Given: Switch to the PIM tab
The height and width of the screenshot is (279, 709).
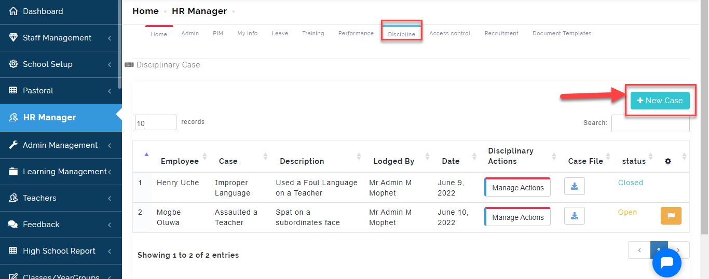Looking at the screenshot, I should click(218, 33).
